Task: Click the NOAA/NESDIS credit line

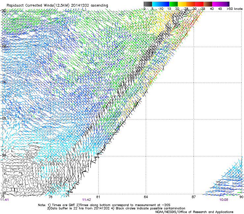Action: tap(194, 212)
